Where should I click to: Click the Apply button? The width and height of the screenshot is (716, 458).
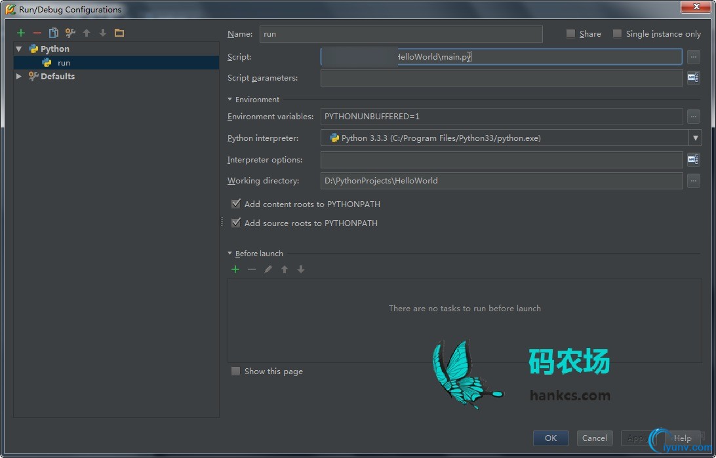(637, 438)
